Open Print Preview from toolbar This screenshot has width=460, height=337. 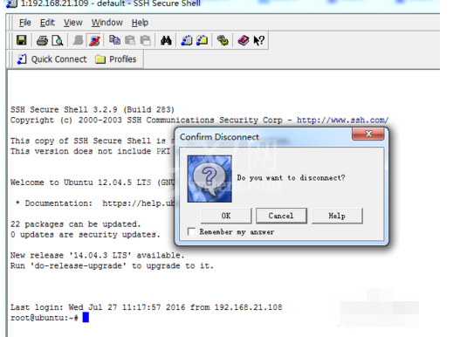58,40
